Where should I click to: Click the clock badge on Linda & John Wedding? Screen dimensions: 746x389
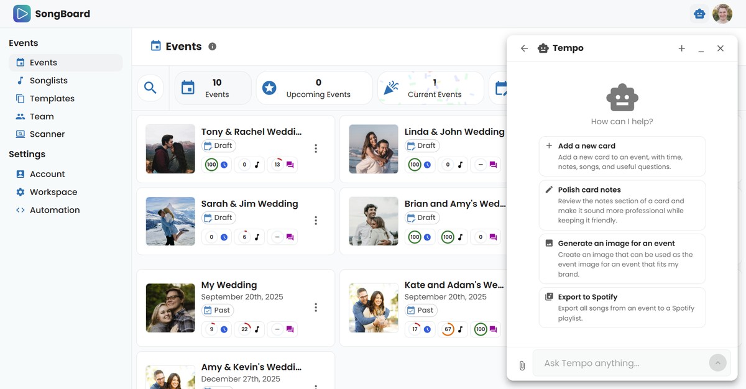428,164
